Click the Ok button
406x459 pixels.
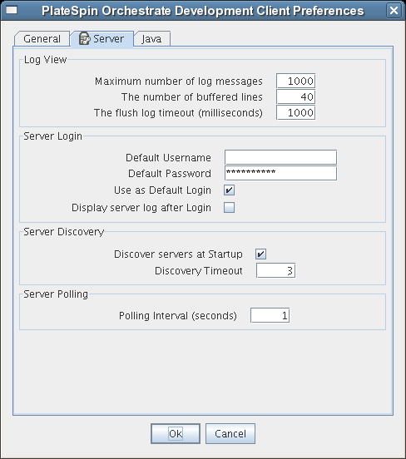click(176, 433)
